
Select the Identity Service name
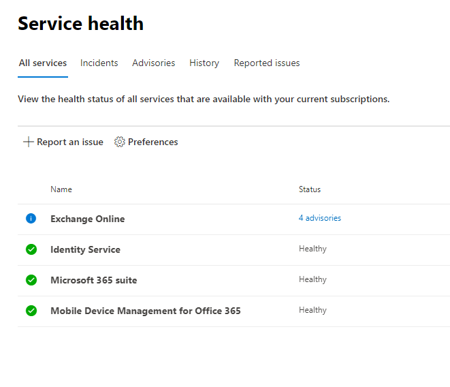pyautogui.click(x=85, y=249)
